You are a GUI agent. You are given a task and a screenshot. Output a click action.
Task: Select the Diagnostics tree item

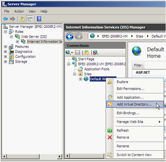tap(24, 52)
